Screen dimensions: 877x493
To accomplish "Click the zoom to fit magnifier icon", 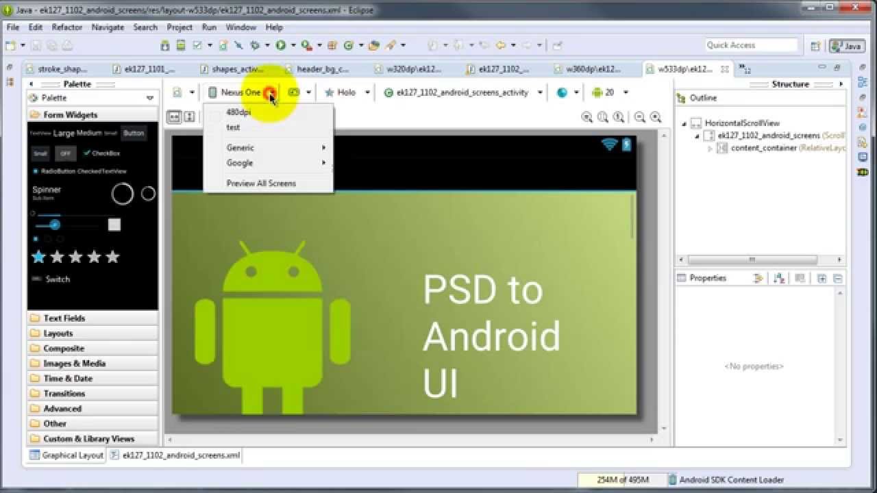I will pos(603,117).
